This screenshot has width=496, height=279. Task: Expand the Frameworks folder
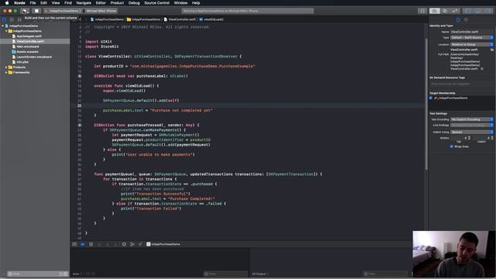click(x=6, y=72)
